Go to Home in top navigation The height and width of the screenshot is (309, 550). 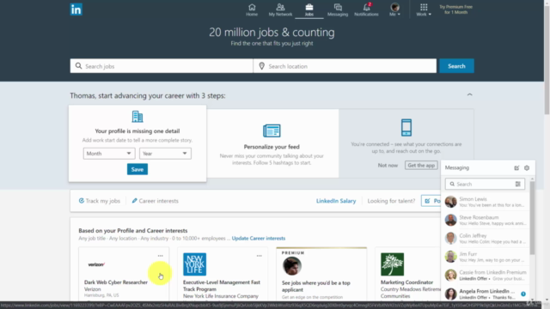point(252,9)
